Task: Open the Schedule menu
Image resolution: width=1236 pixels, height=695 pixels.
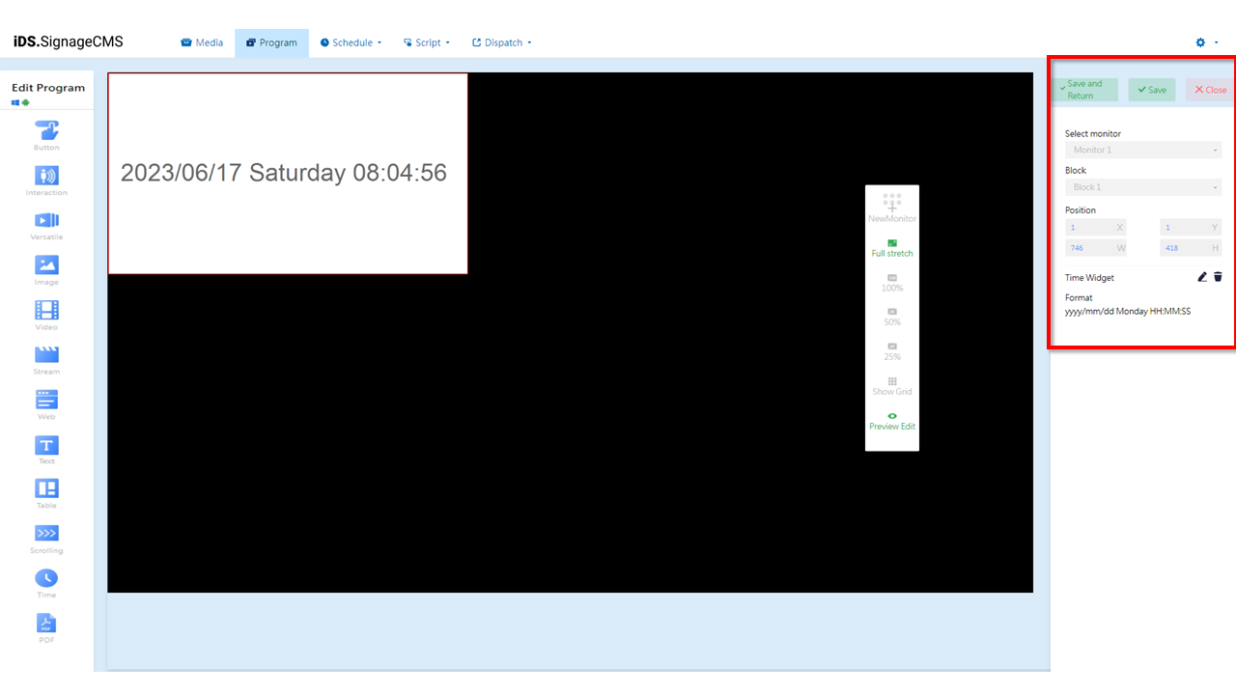Action: [351, 42]
